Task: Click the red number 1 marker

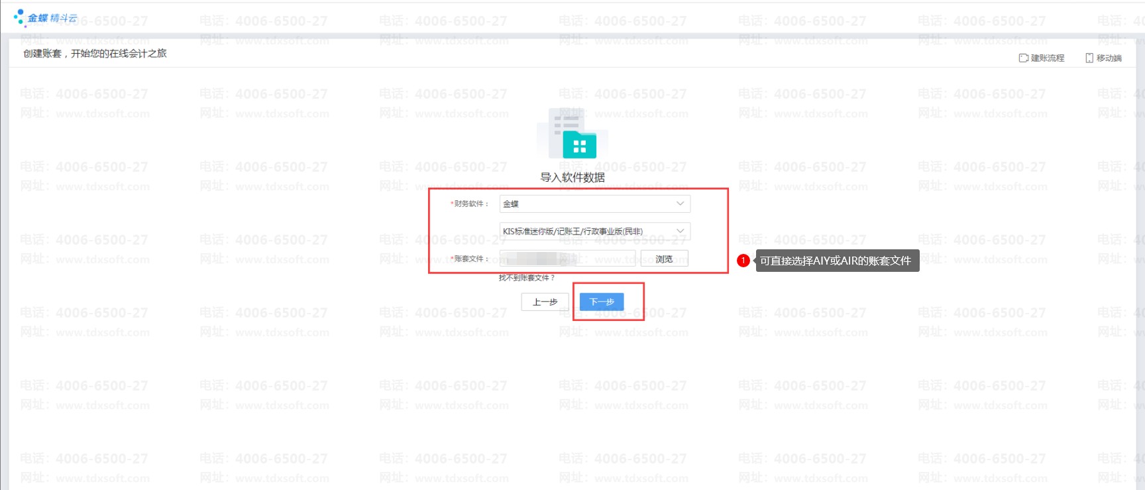Action: (743, 261)
